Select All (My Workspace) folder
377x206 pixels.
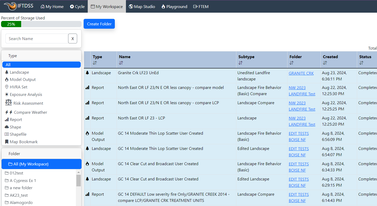(42, 164)
